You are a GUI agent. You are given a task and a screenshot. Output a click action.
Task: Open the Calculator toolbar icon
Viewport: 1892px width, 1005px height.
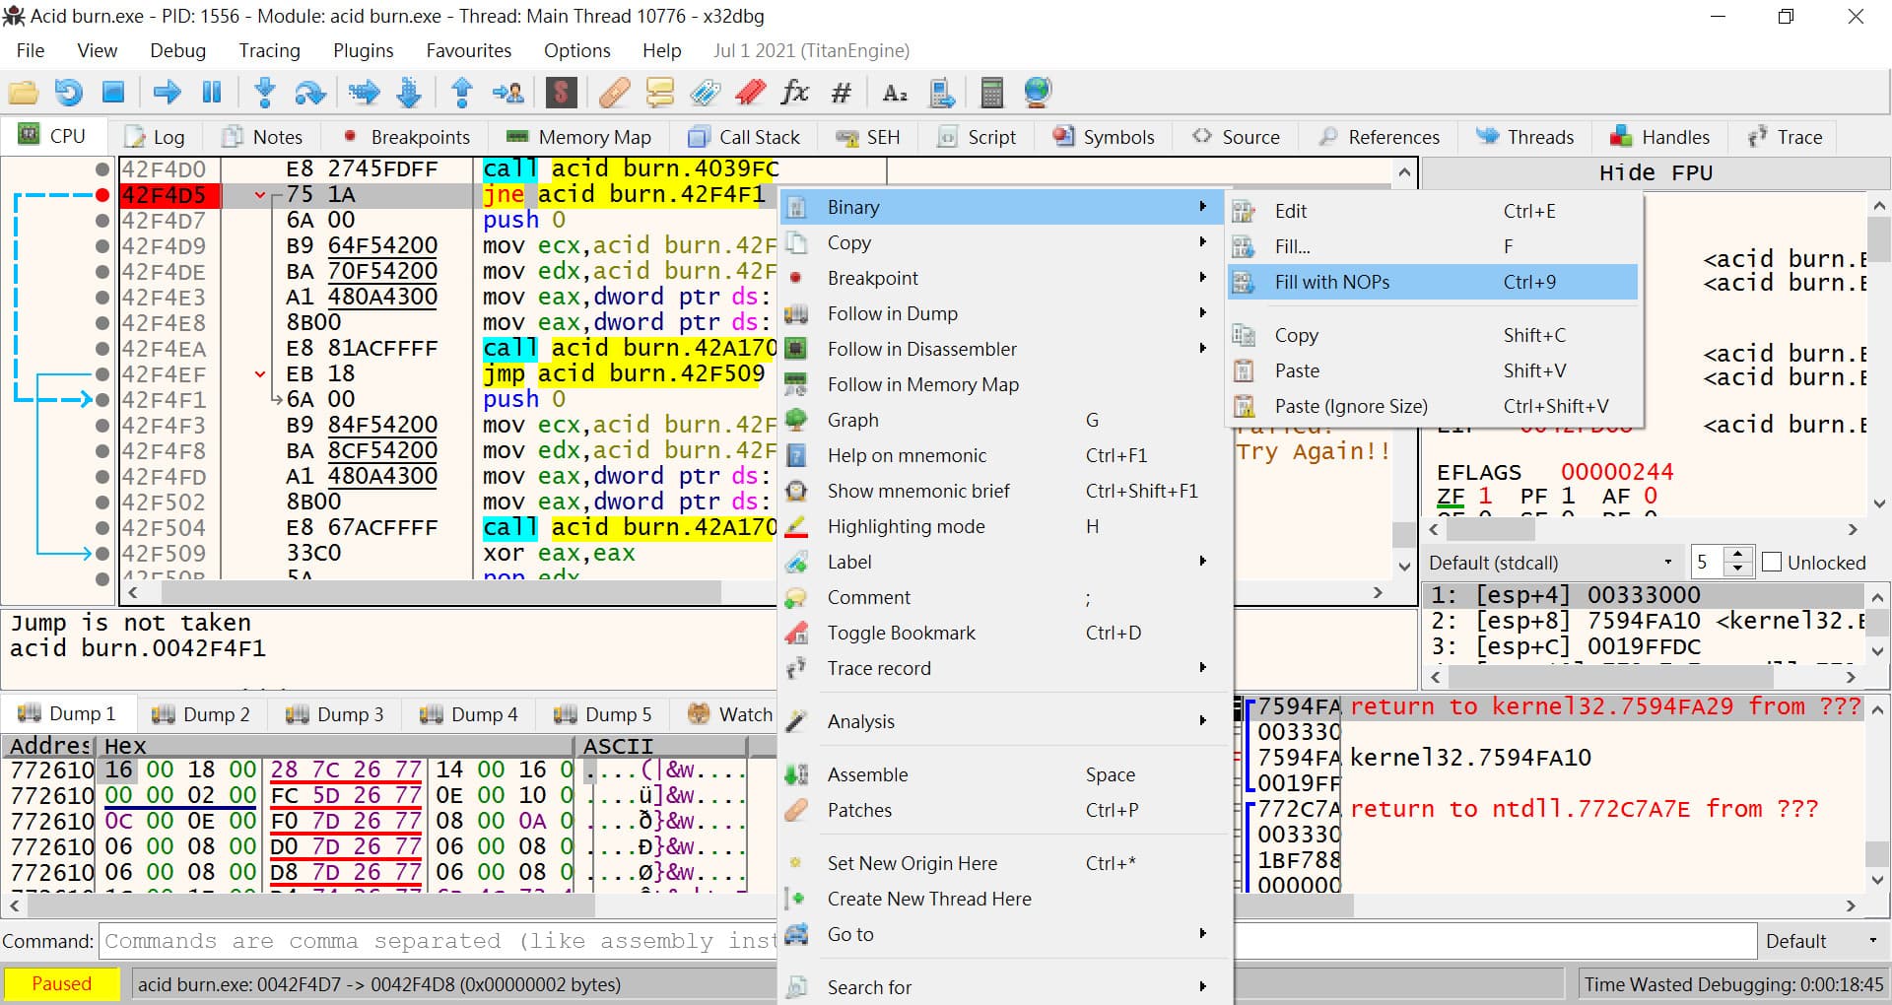pos(991,93)
